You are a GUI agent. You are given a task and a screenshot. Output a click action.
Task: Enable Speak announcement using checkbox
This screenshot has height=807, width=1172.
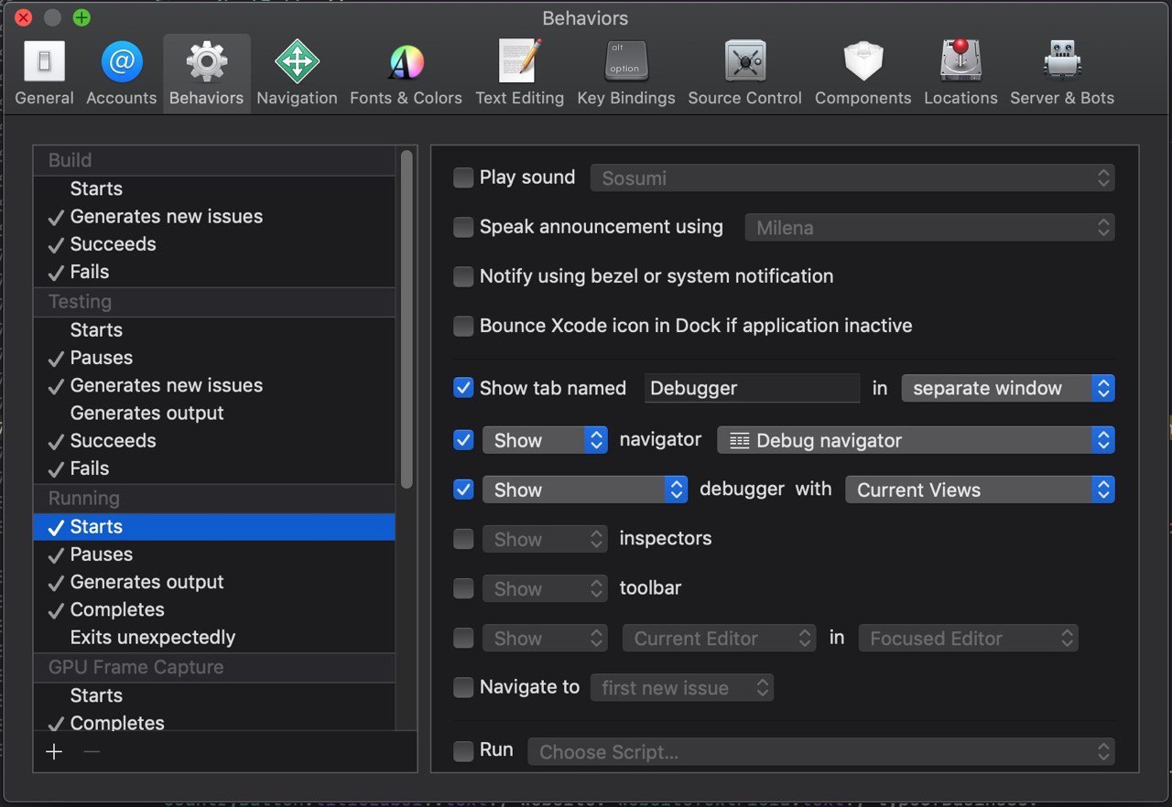pyautogui.click(x=463, y=227)
